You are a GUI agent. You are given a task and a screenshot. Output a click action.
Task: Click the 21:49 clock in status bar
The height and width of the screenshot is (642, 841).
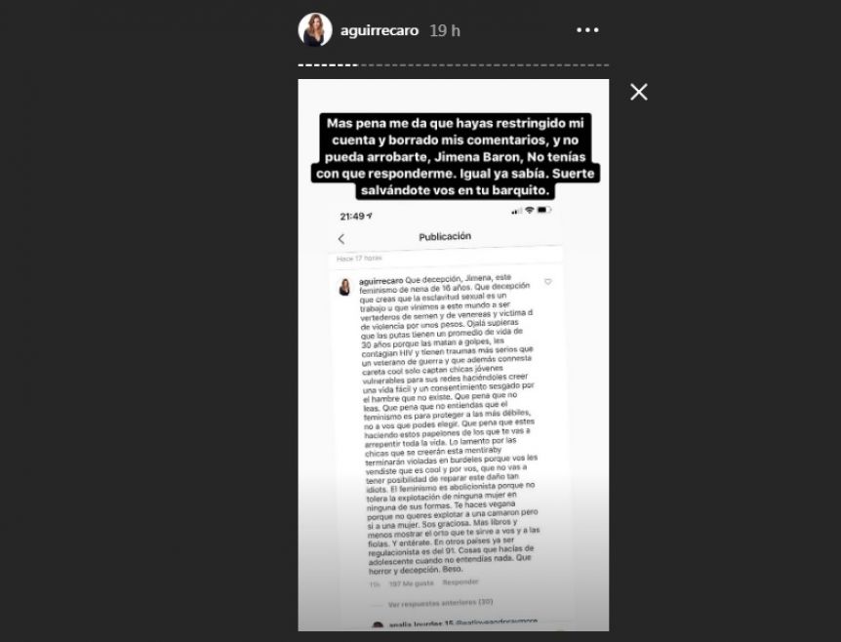coord(355,217)
